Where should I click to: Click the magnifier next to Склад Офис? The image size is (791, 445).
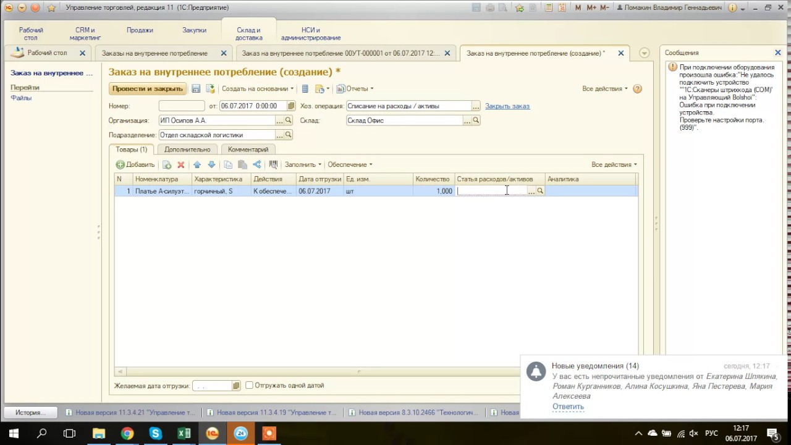pyautogui.click(x=476, y=121)
